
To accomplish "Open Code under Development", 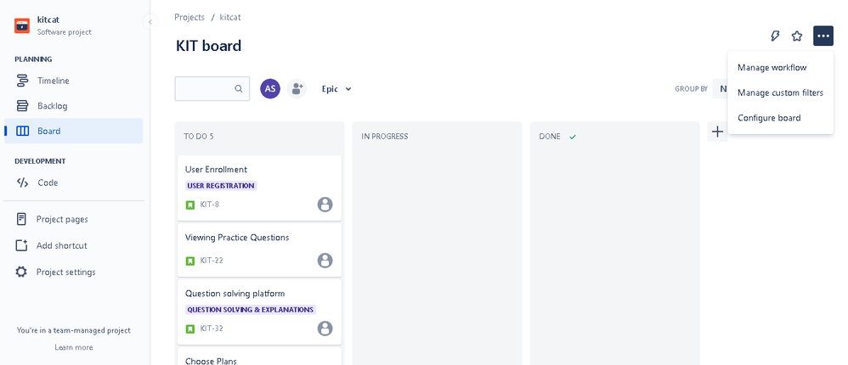I will pyautogui.click(x=74, y=182).
